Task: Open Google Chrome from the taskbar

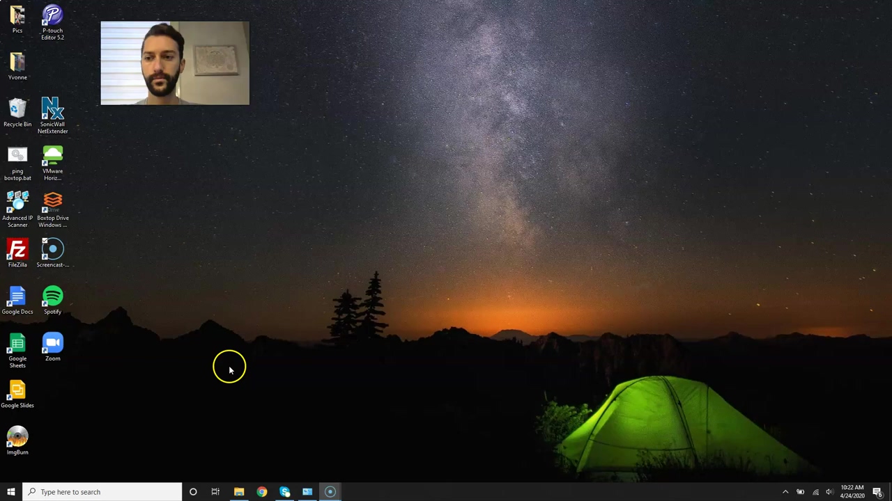Action: pyautogui.click(x=261, y=492)
